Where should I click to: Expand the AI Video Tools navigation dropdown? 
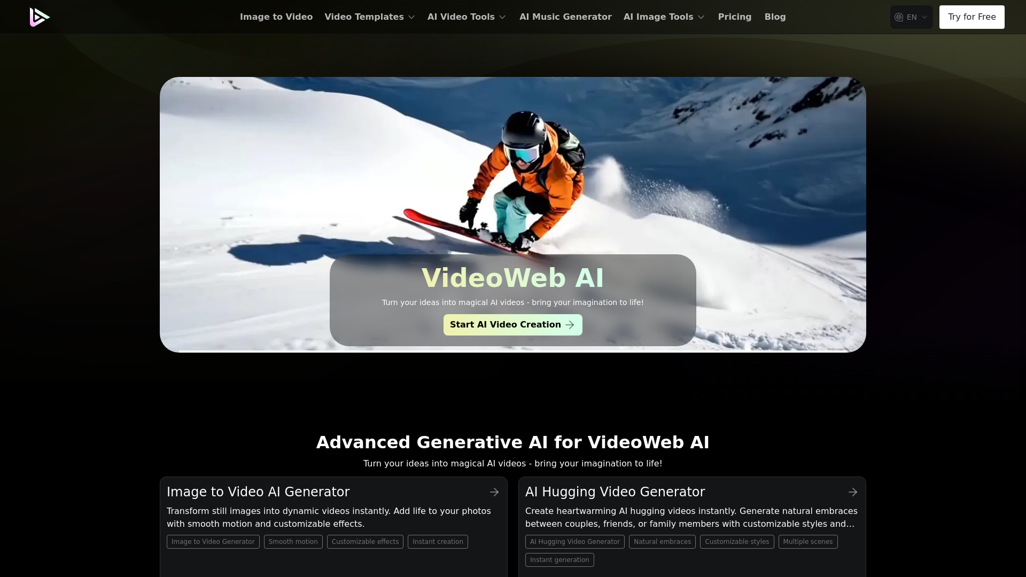[467, 17]
